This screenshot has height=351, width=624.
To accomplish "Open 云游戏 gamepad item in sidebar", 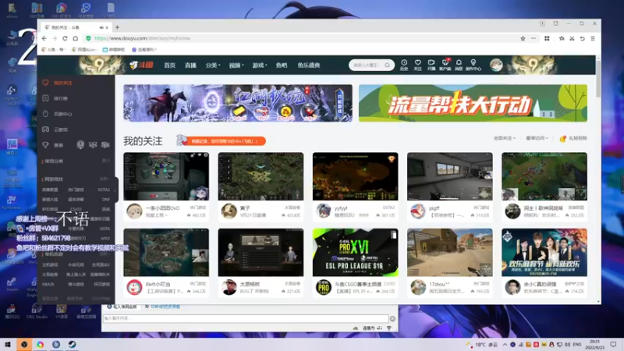I will coord(55,129).
